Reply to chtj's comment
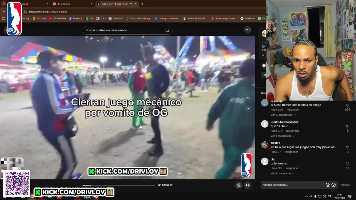This screenshot has width=356, height=200. tap(292, 168)
